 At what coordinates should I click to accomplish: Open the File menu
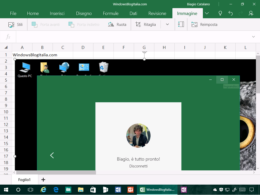13,13
